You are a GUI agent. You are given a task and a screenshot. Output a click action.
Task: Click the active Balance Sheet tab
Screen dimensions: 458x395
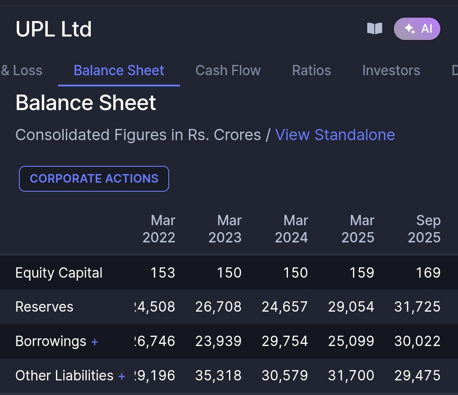tap(118, 70)
